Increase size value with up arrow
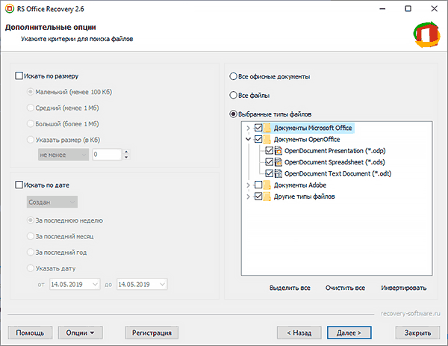Image resolution: width=448 pixels, height=346 pixels. (126, 152)
